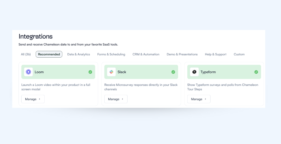Viewport: 281px width, 144px height.
Task: Click the Slack card header title
Action: 122,72
